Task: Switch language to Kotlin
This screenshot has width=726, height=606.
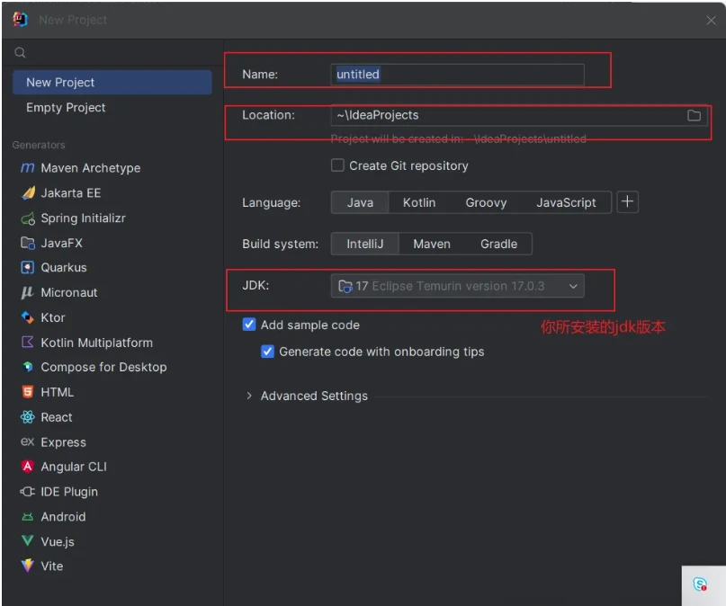Action: 418,203
